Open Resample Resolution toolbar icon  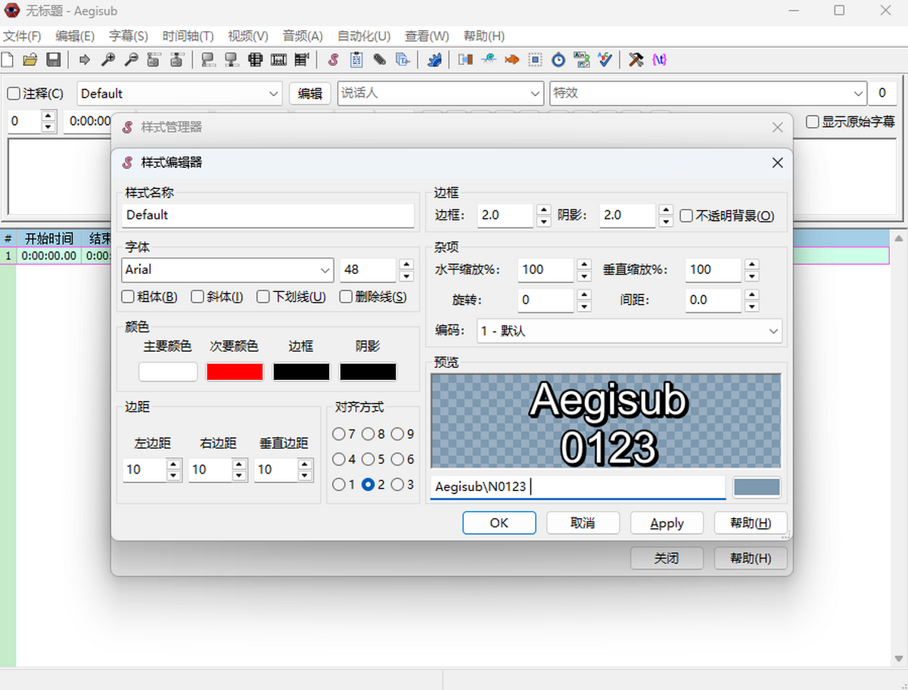pos(535,59)
